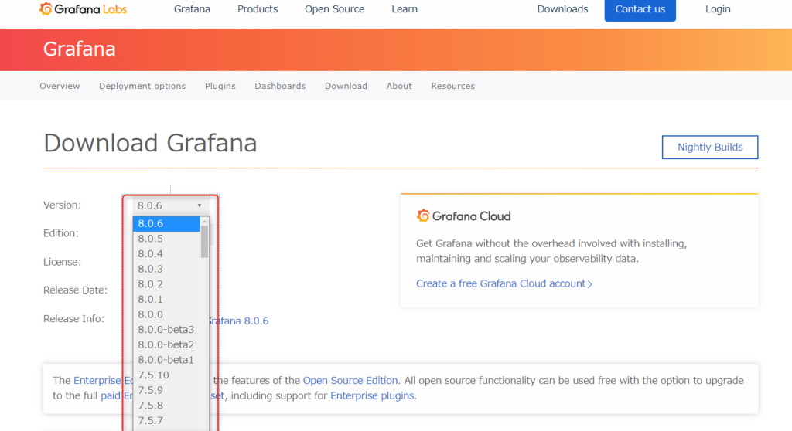This screenshot has height=431, width=792.
Task: Choose version 8.0.4 from dropdown
Action: 166,254
